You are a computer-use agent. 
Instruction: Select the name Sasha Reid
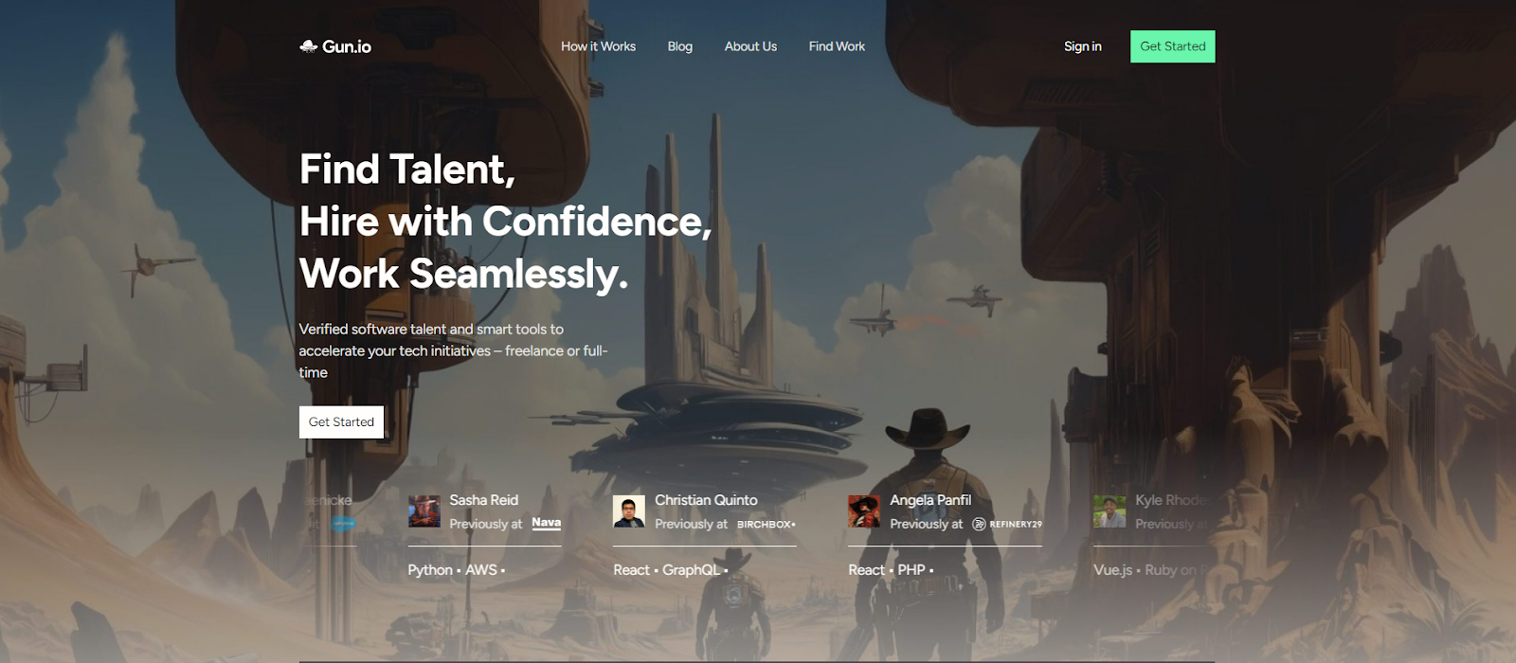[x=483, y=500]
